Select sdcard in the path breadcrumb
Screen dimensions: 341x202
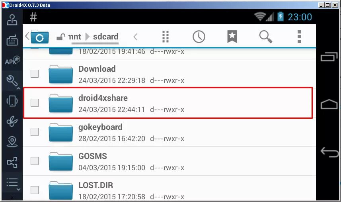click(106, 37)
